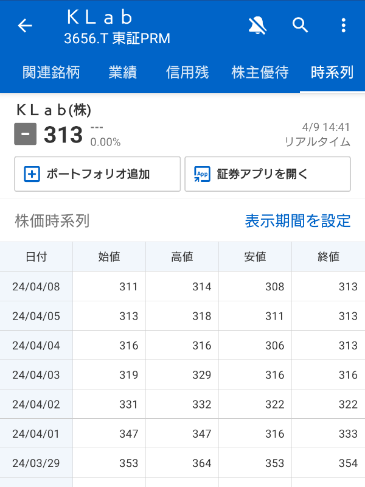Open the three-dot overflow menu icon
The height and width of the screenshot is (487, 365).
[342, 26]
